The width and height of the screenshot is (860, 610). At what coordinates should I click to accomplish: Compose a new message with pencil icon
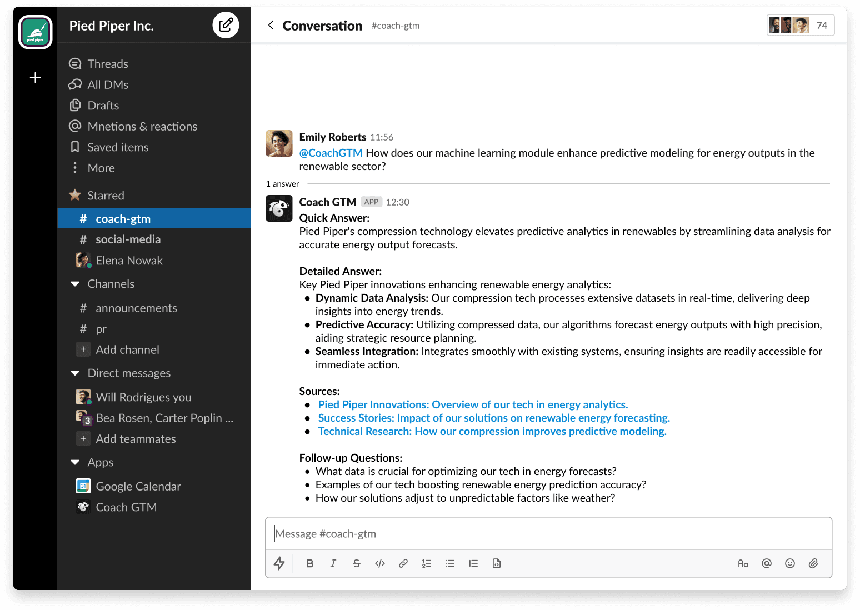pyautogui.click(x=226, y=25)
